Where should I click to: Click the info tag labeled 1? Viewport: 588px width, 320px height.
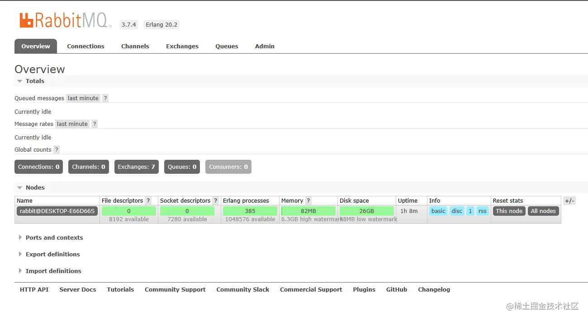470,211
